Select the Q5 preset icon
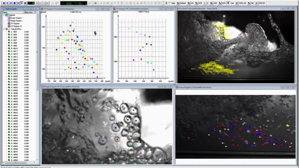The width and height of the screenshot is (299, 168). pos(188,3)
